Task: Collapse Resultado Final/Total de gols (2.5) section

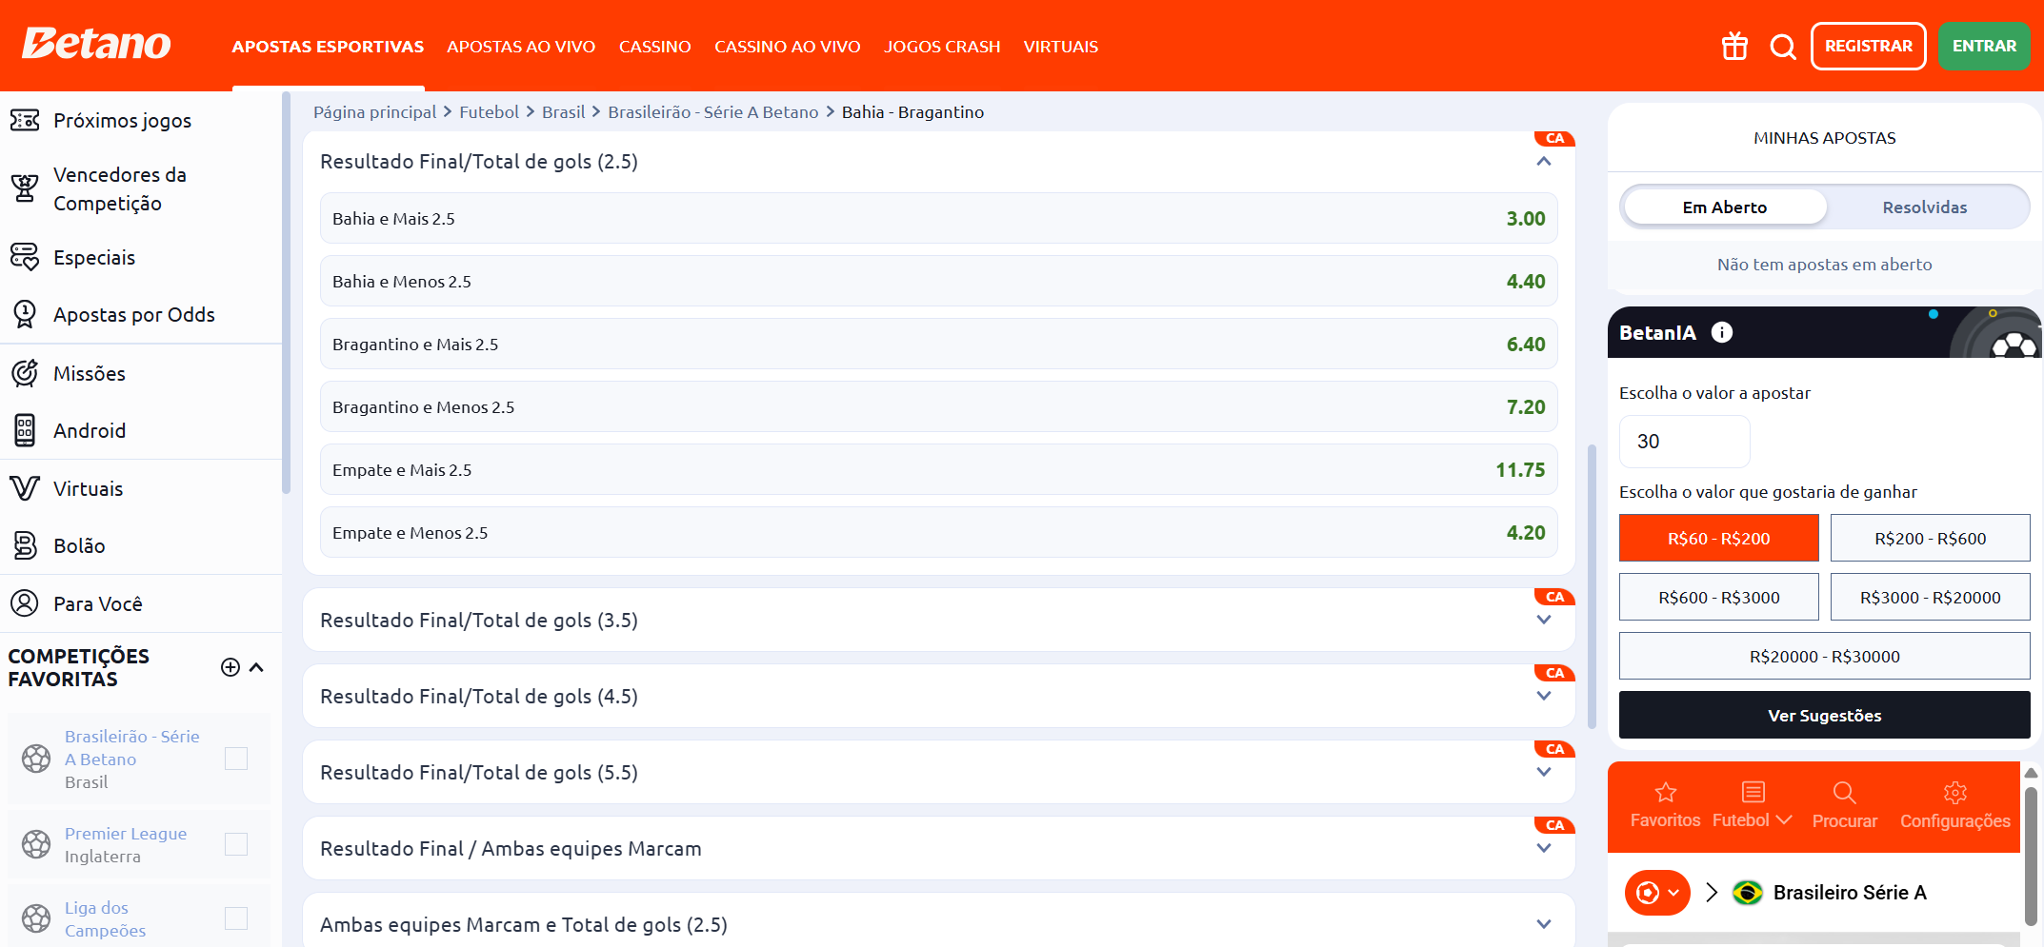Action: (1544, 162)
